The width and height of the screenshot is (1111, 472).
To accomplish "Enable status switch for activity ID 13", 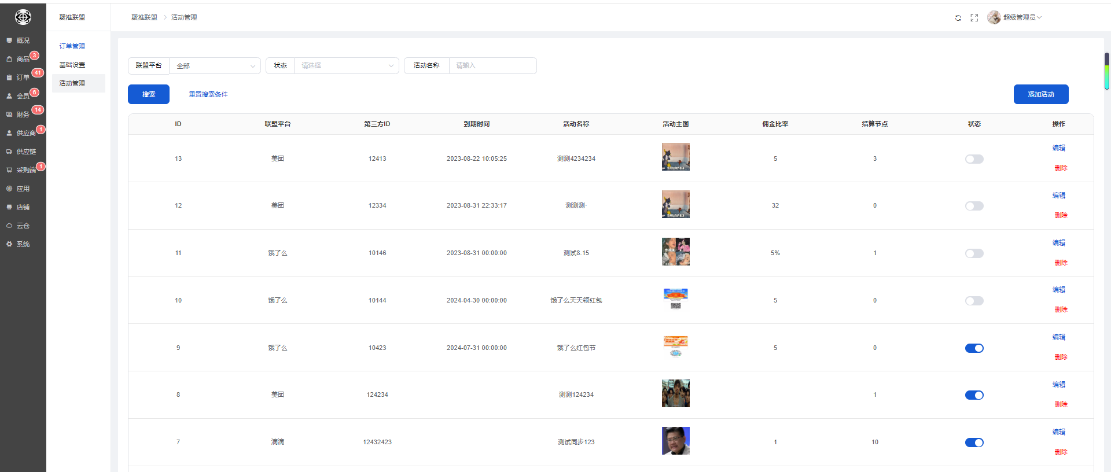I will [x=974, y=159].
